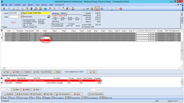Check pointer 10 box on the 7/12/2017 row
Screen dimensions: 184x103
point(150,33)
